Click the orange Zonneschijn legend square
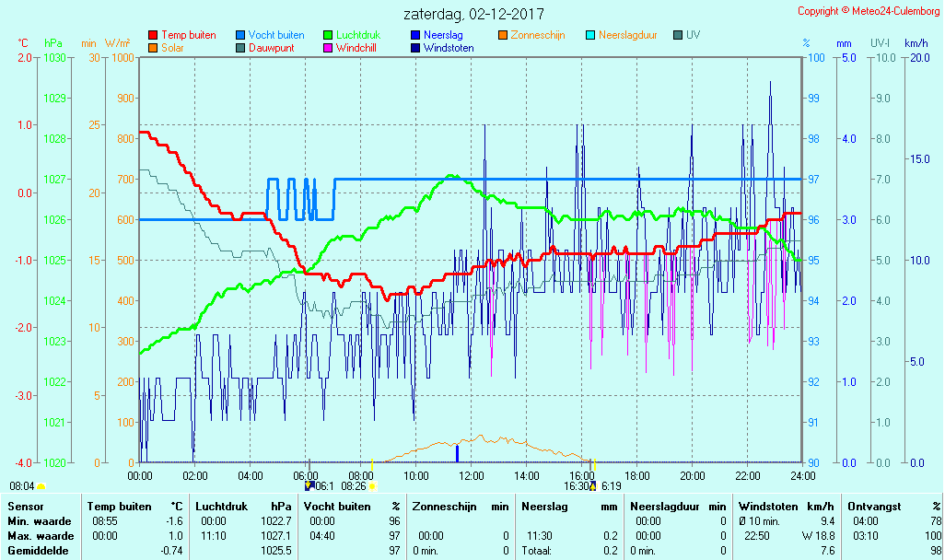The height and width of the screenshot is (560, 945). click(x=503, y=35)
